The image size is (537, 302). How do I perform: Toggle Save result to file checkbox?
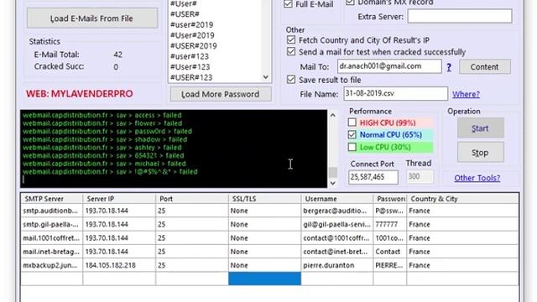(x=291, y=80)
